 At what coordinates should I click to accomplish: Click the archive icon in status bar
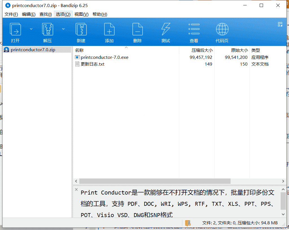point(188,223)
